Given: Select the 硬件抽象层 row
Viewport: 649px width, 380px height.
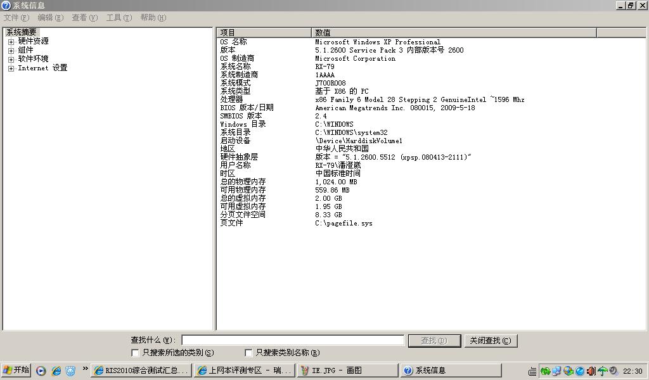Looking at the screenshot, I should [430, 157].
